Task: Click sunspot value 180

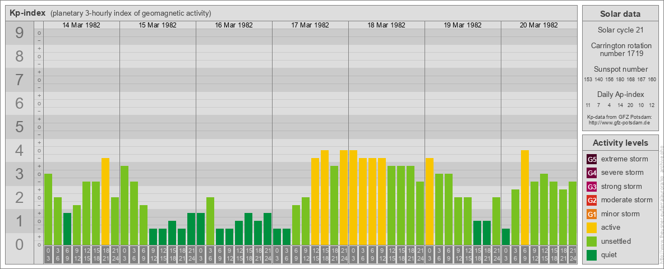Action: click(620, 80)
